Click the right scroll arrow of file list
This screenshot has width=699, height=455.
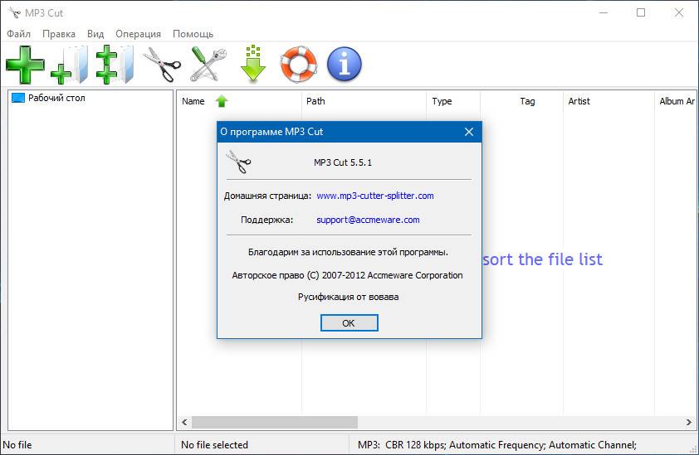[689, 422]
